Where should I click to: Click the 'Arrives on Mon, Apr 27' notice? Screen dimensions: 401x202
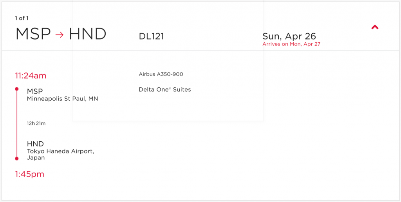pos(291,44)
